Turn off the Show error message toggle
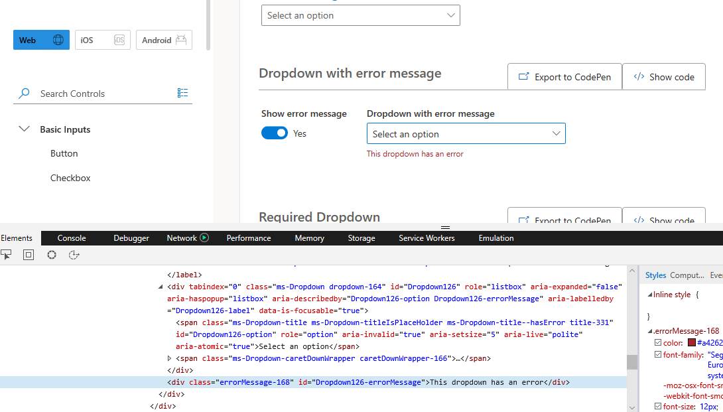Screen dimensions: 723x412 click(x=274, y=133)
